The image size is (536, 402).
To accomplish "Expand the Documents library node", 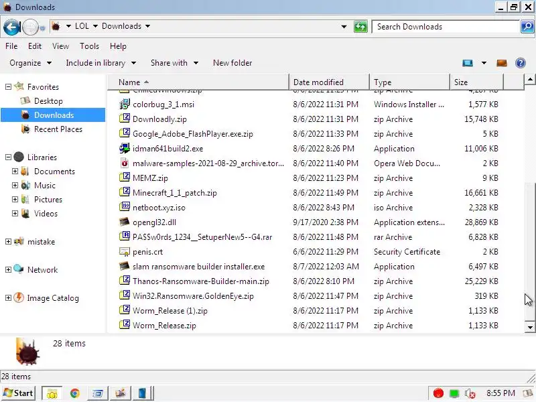I will pyautogui.click(x=15, y=172).
